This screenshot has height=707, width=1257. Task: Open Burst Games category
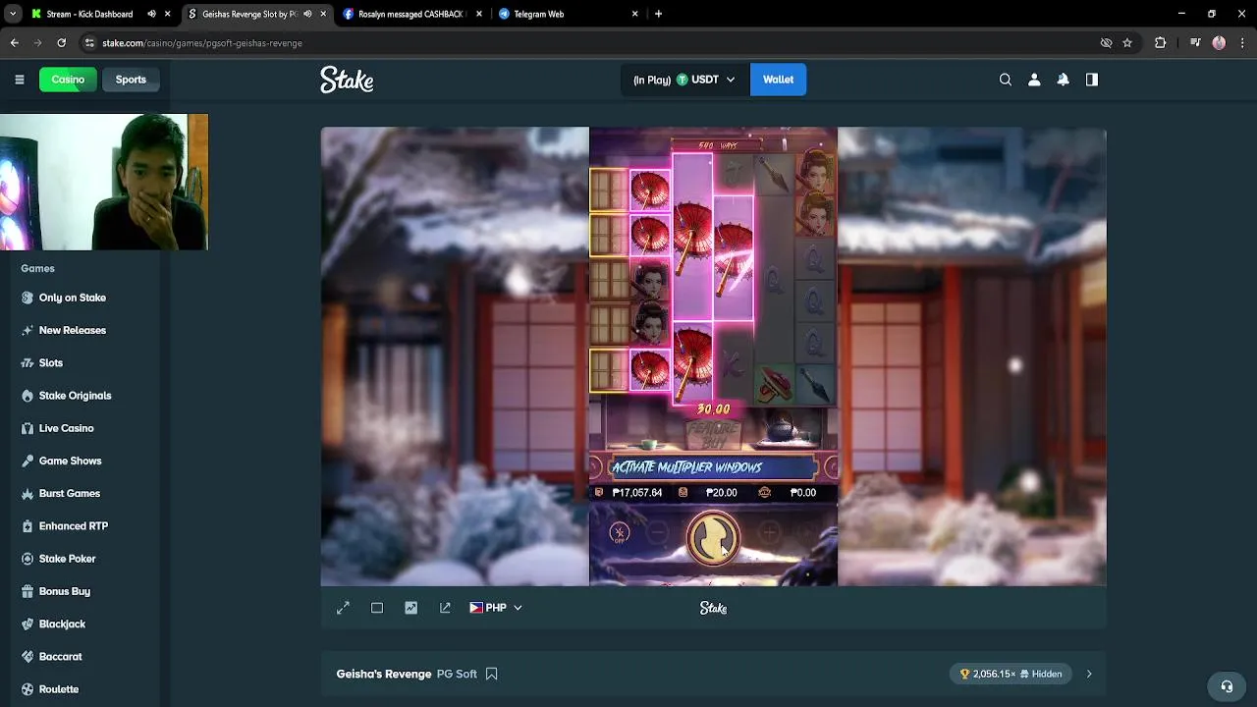(70, 493)
